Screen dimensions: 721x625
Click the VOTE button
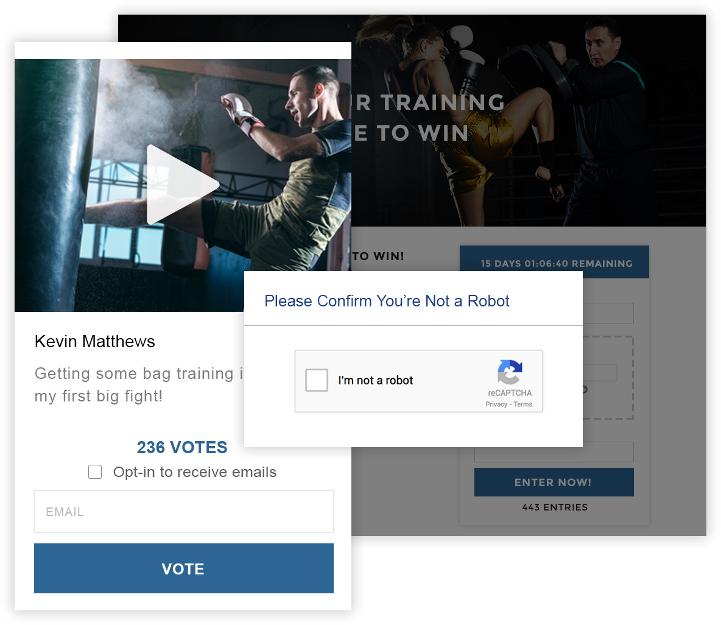(x=183, y=568)
